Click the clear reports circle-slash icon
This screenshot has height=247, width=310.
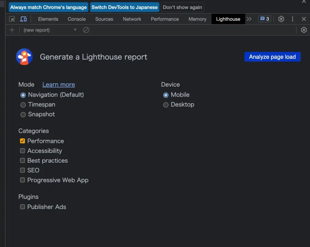point(86,30)
